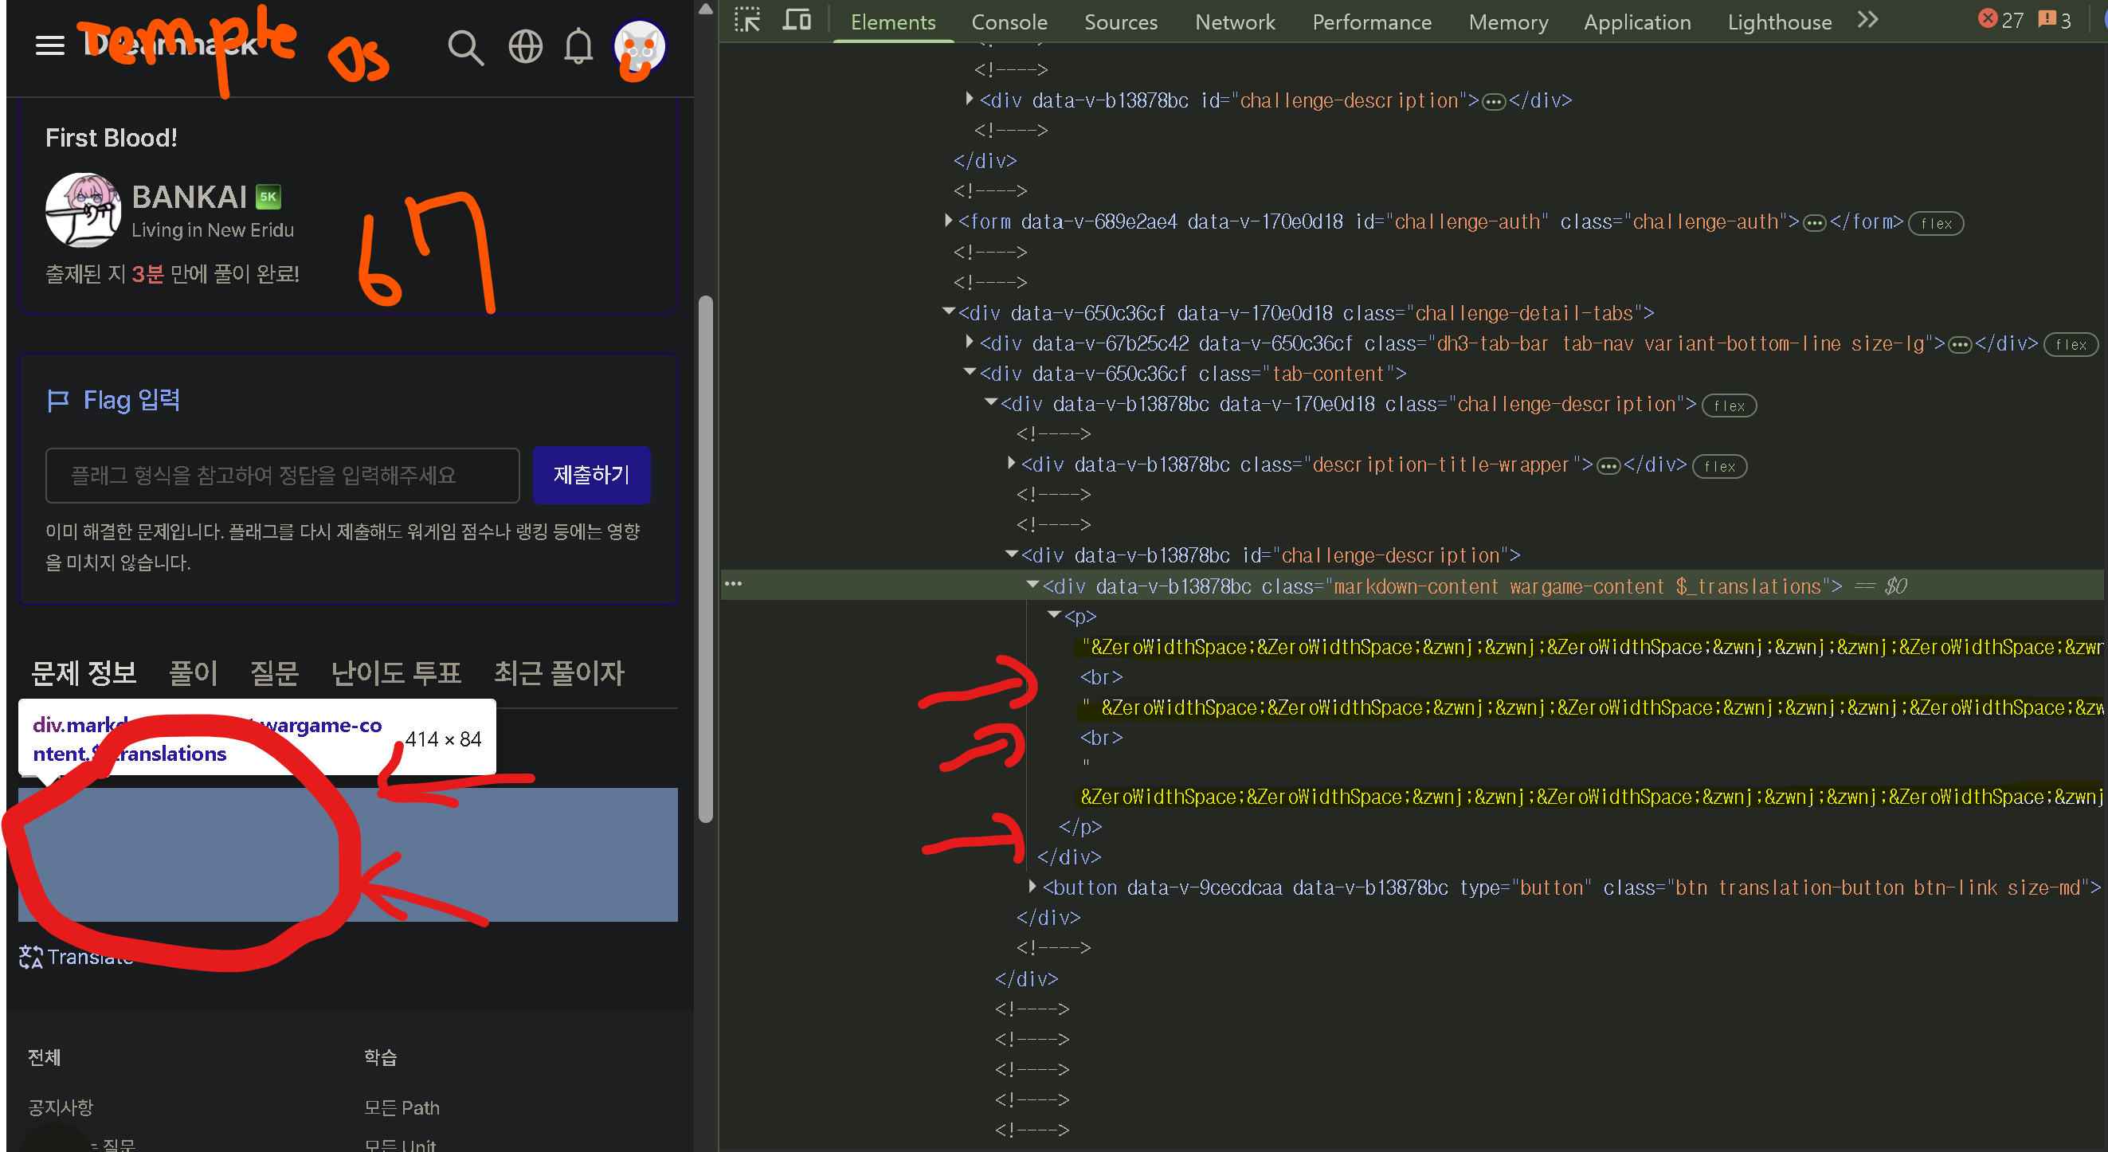Collapse the challenge-detail-tabs div node
Screen dimensions: 2108x1152
[950, 312]
